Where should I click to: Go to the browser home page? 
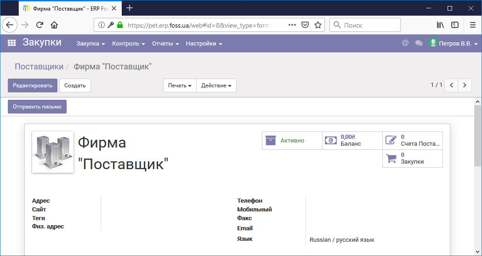click(54, 25)
